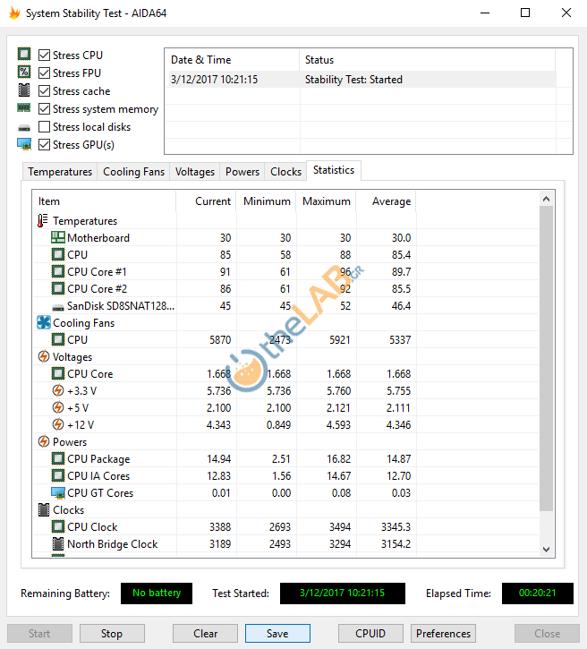This screenshot has height=649, width=587.
Task: Uncheck the Stress system memory checkbox
Action: 44,109
